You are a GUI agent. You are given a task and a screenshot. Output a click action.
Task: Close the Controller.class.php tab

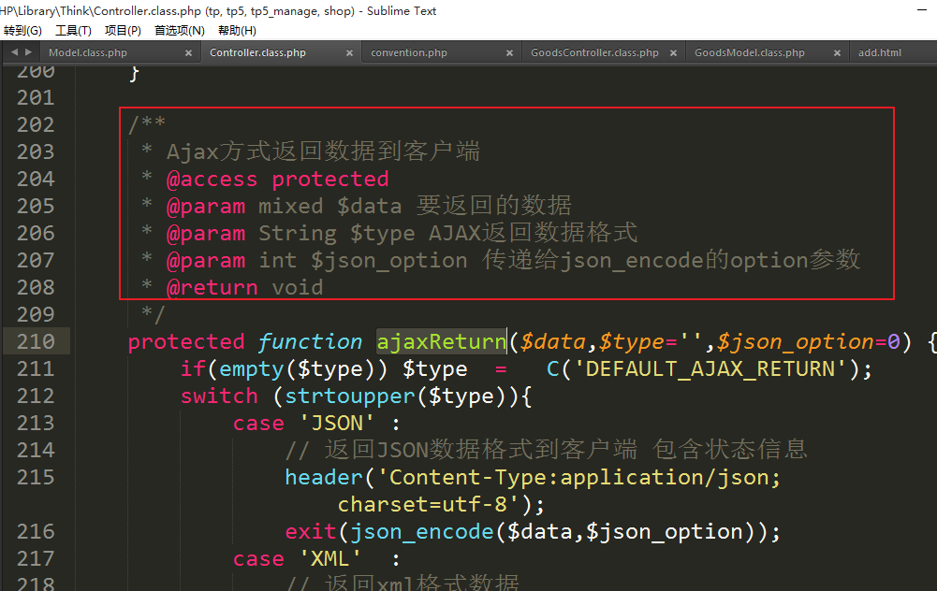coord(350,53)
